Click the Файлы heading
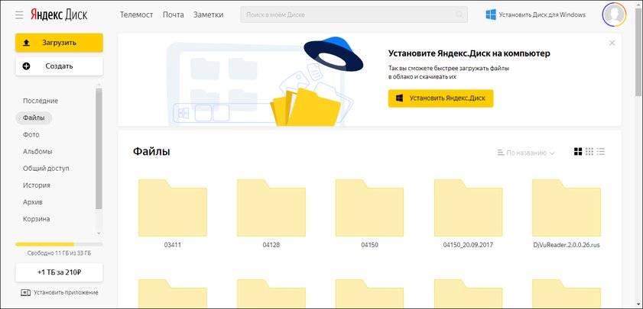The height and width of the screenshot is (309, 643). (151, 151)
